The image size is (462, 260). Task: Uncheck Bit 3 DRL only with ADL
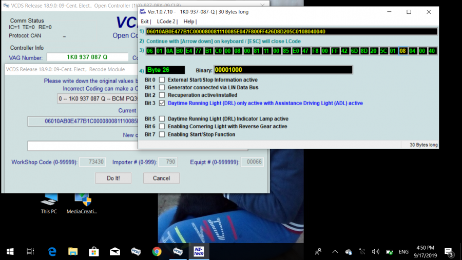(162, 103)
